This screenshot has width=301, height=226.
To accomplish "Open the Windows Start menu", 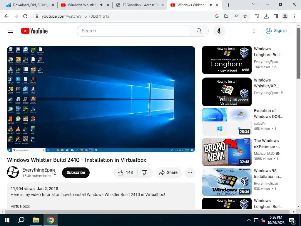I will [7, 220].
